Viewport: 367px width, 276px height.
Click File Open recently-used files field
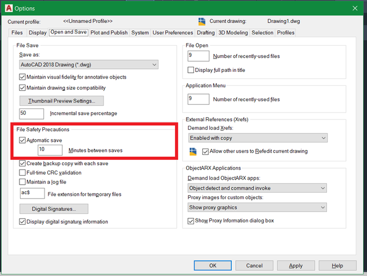coord(199,56)
